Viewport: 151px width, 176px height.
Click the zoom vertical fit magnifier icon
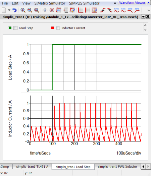click(23, 10)
